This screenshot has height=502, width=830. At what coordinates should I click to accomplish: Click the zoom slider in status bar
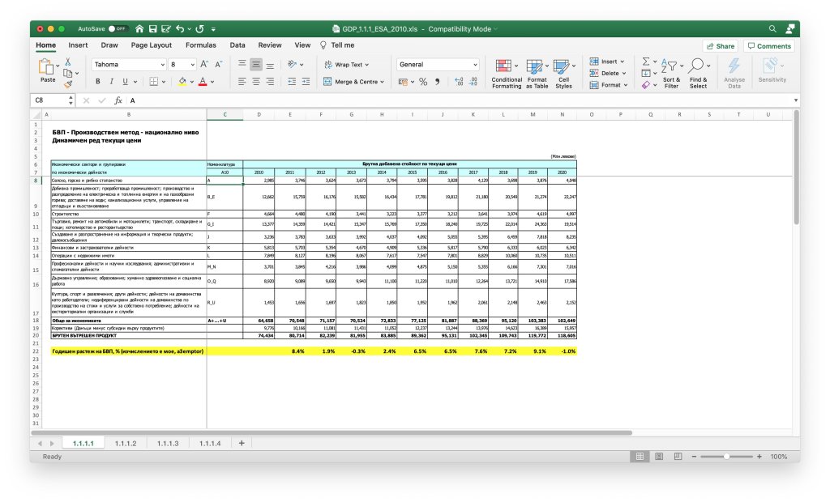pos(725,457)
